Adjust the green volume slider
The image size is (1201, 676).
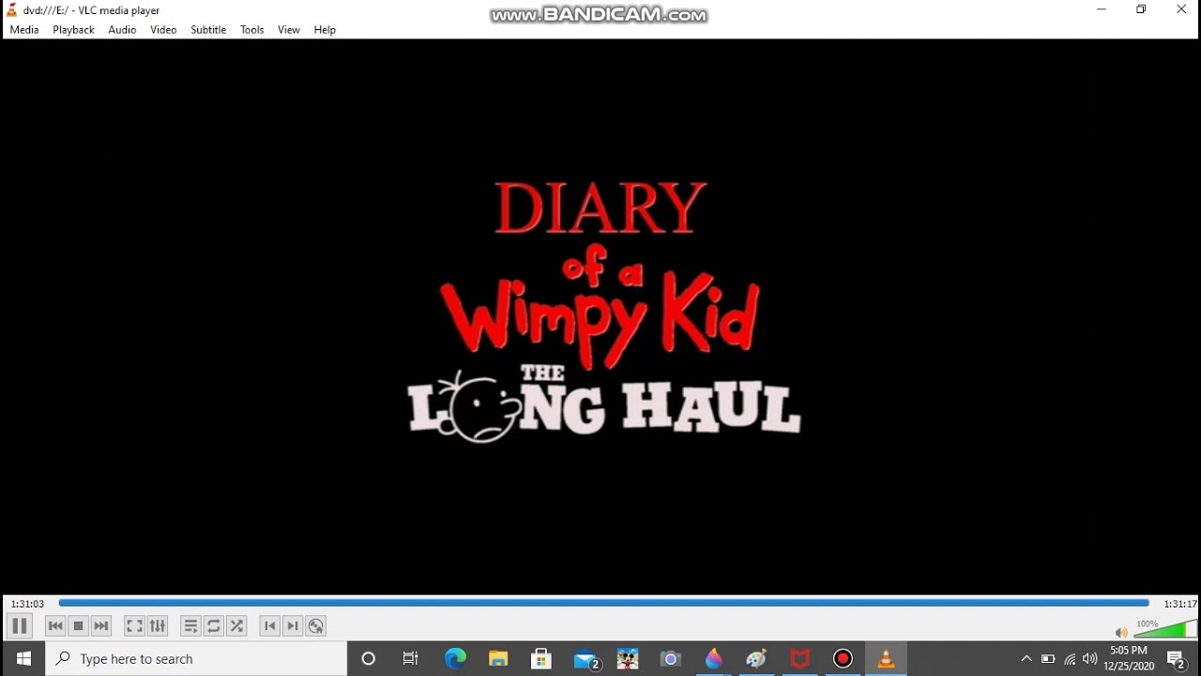(1165, 629)
